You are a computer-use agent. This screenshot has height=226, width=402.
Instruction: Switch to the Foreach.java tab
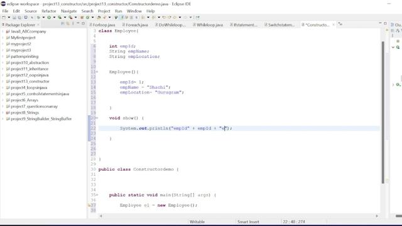(135, 25)
